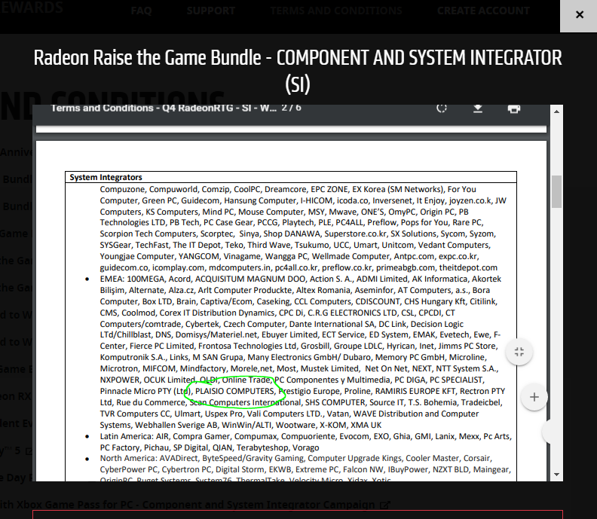
Task: Click 'System Integrators' table header
Action: 106,177
